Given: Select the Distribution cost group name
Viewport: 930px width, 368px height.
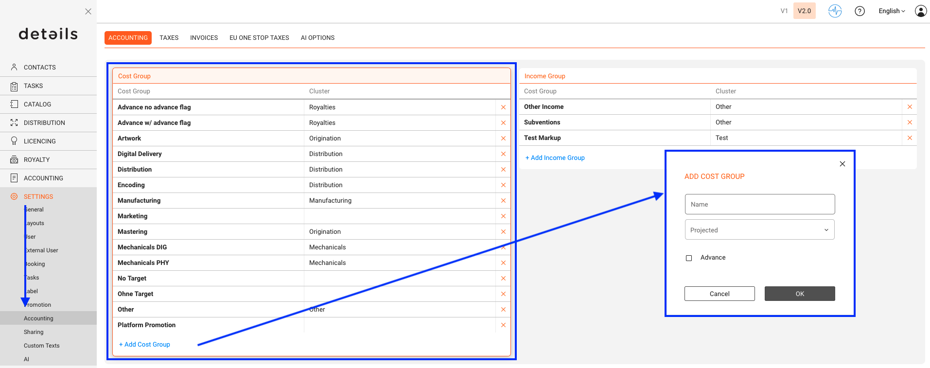Looking at the screenshot, I should [x=135, y=170].
